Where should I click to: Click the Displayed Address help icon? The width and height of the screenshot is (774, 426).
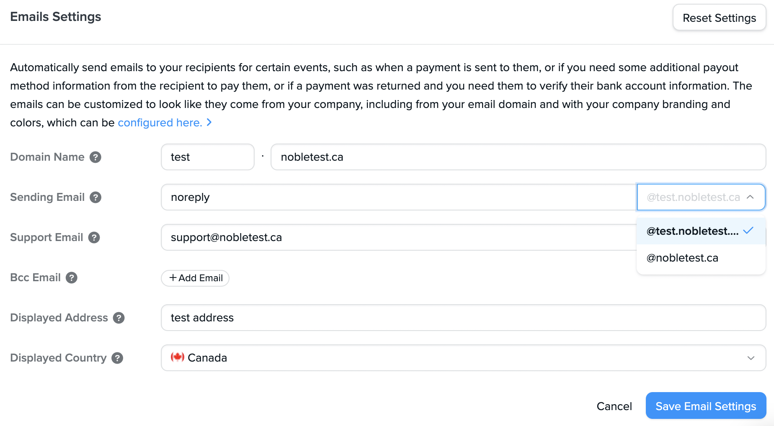(x=119, y=318)
